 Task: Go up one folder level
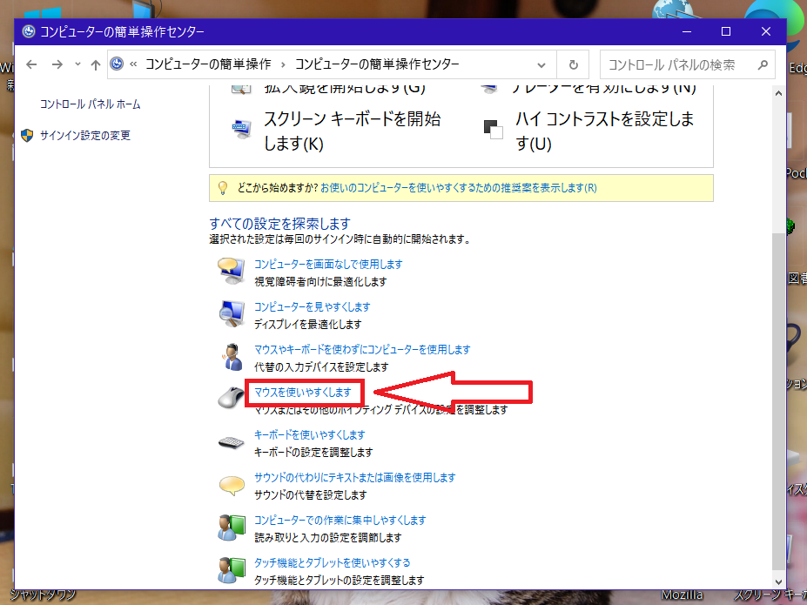[x=95, y=64]
